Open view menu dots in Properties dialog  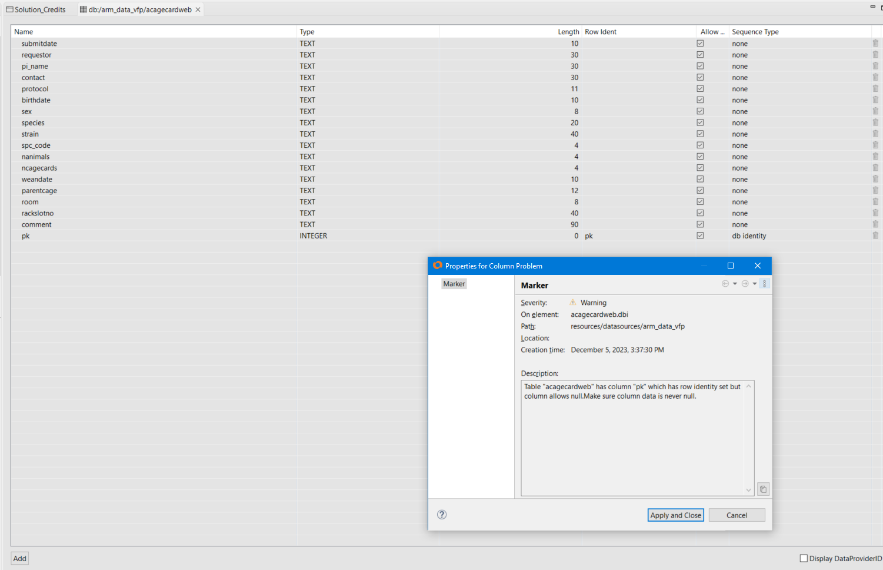[x=764, y=284]
